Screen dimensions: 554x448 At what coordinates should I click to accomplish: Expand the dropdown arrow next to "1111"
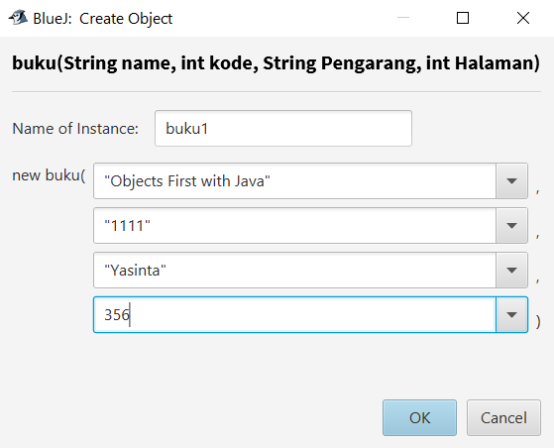(511, 225)
